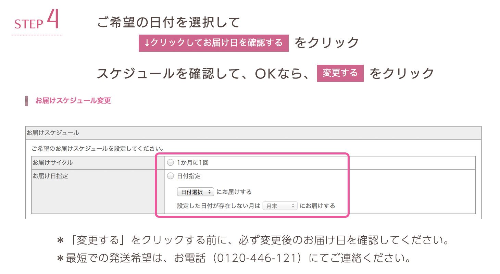This screenshot has width=500, height=274.
Task: Select the 1か月に1回 radio button
Action: coord(171,163)
